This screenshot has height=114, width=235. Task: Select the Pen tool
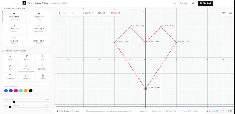43,58
